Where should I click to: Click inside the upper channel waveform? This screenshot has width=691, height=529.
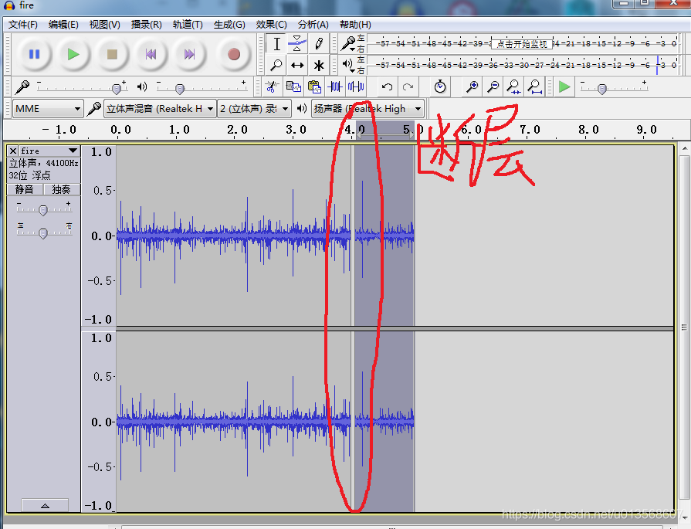264,236
